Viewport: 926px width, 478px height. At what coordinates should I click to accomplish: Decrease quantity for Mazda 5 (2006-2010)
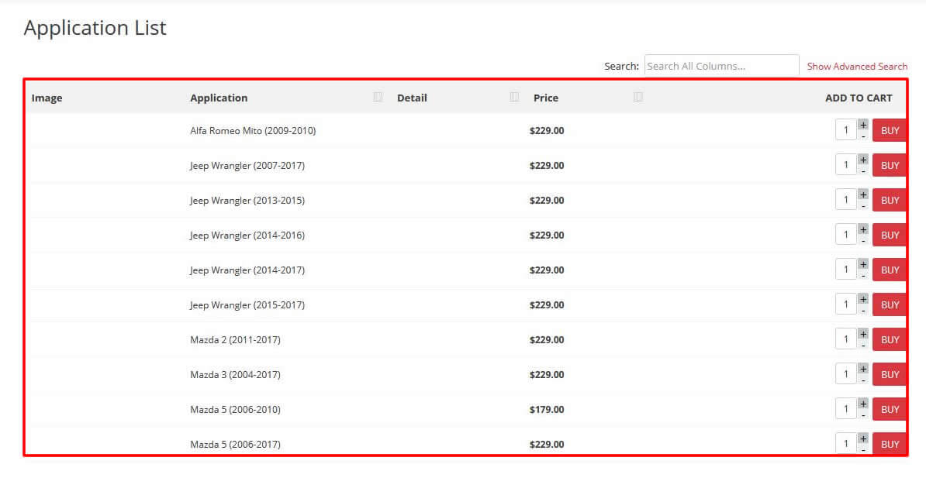pyautogui.click(x=863, y=414)
